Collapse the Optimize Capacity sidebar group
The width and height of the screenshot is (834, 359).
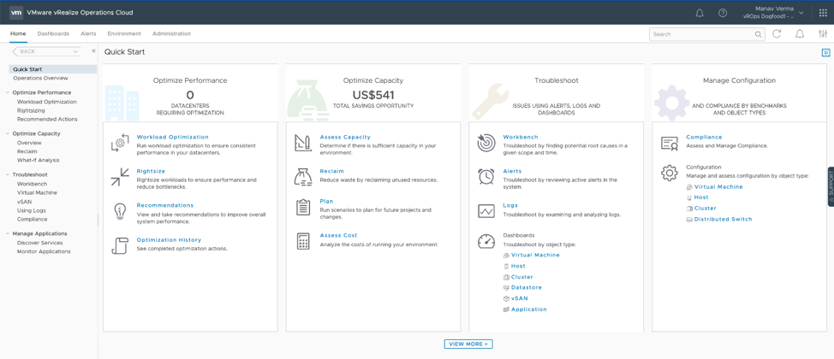point(8,134)
